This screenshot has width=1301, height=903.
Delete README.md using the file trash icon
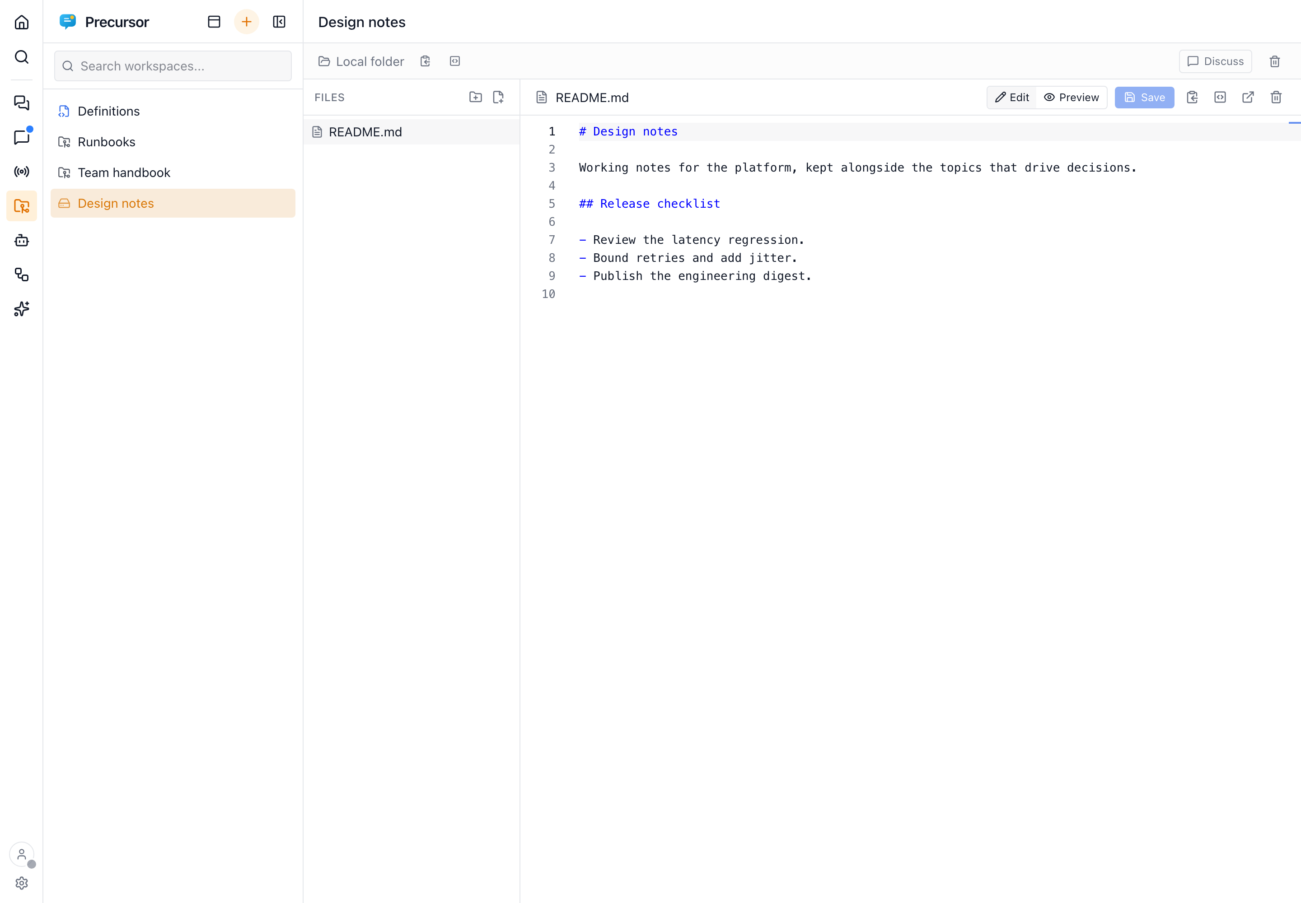coord(1276,98)
